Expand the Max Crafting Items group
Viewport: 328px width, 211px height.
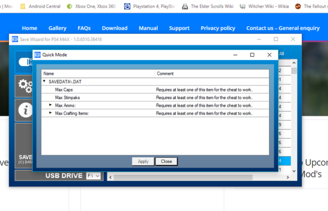(50, 113)
